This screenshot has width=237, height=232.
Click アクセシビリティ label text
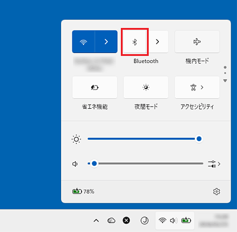pos(197,106)
